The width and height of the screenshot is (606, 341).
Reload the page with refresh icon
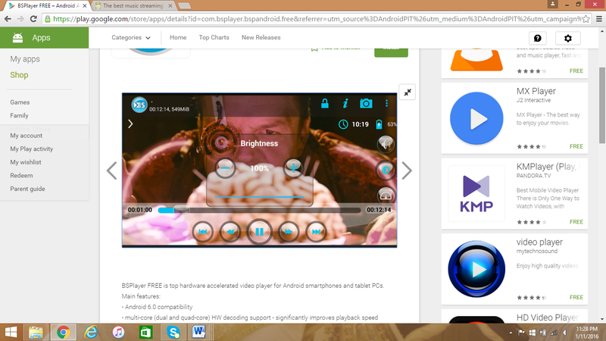click(x=33, y=19)
